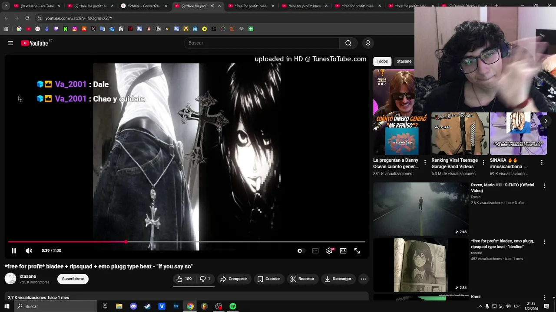Mute the video volume speaker
The height and width of the screenshot is (312, 556).
29,250
